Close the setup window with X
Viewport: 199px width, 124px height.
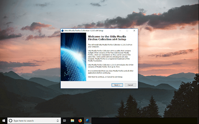(134, 31)
